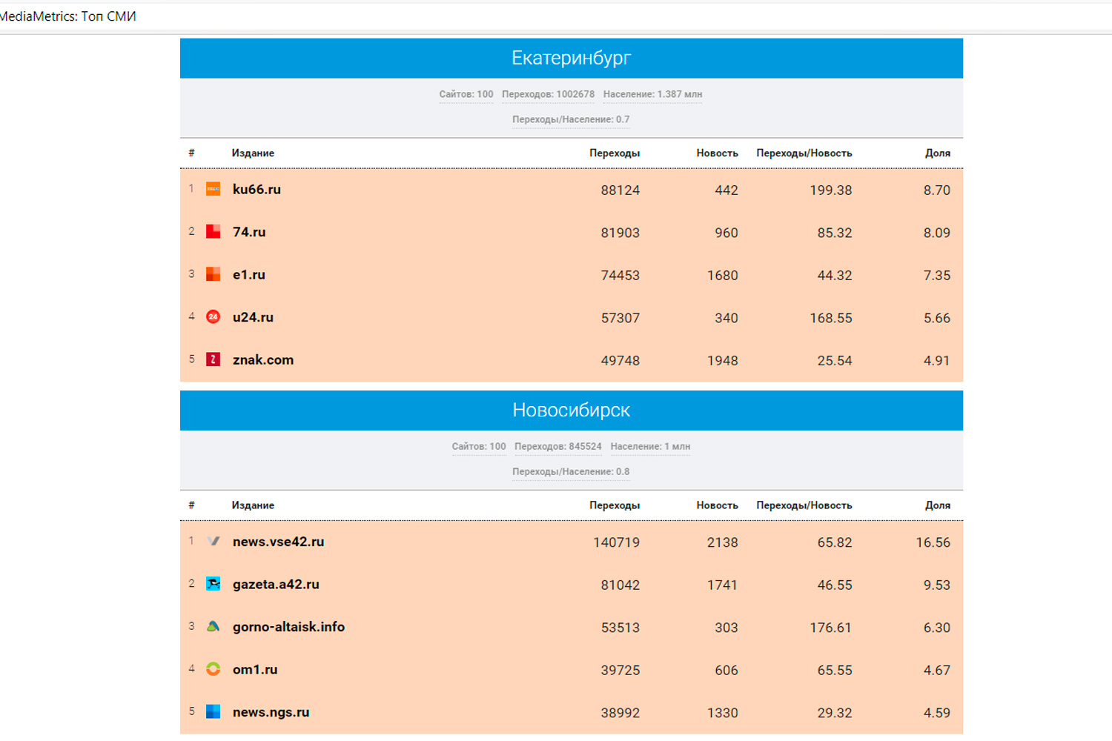Click the om1.ru circular icon

[x=213, y=669]
